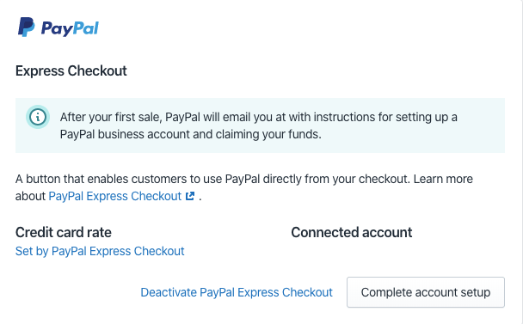Click the Credit card rate label
523x324 pixels.
(x=64, y=232)
